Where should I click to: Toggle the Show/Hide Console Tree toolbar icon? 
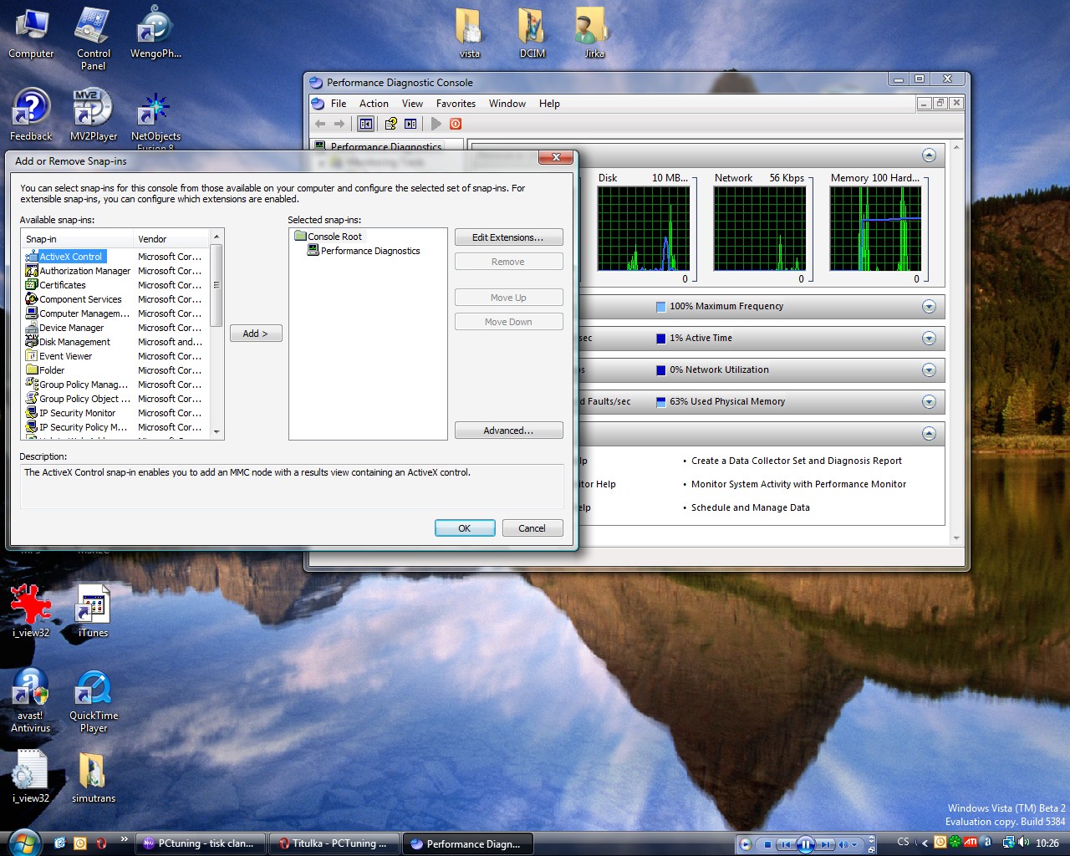(365, 124)
